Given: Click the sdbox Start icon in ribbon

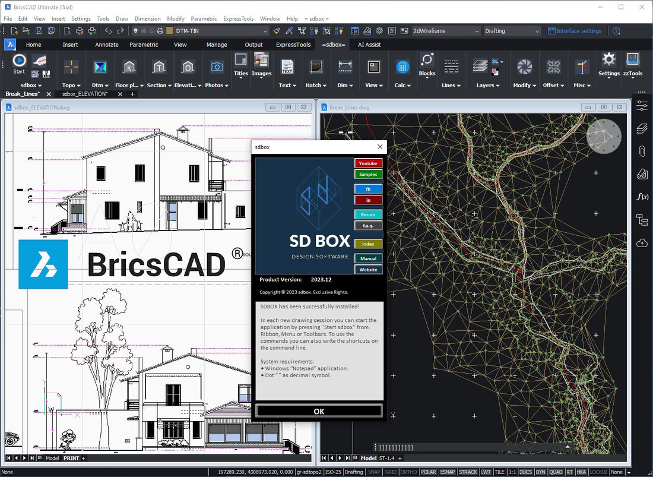Looking at the screenshot, I should tap(19, 61).
